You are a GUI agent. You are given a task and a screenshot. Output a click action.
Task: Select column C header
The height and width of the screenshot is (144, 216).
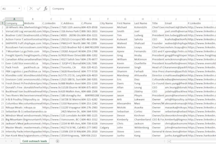pyautogui.click(x=51, y=19)
